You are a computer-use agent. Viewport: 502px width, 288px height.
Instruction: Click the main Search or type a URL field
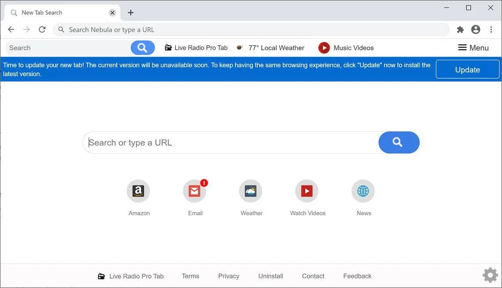[x=230, y=143]
